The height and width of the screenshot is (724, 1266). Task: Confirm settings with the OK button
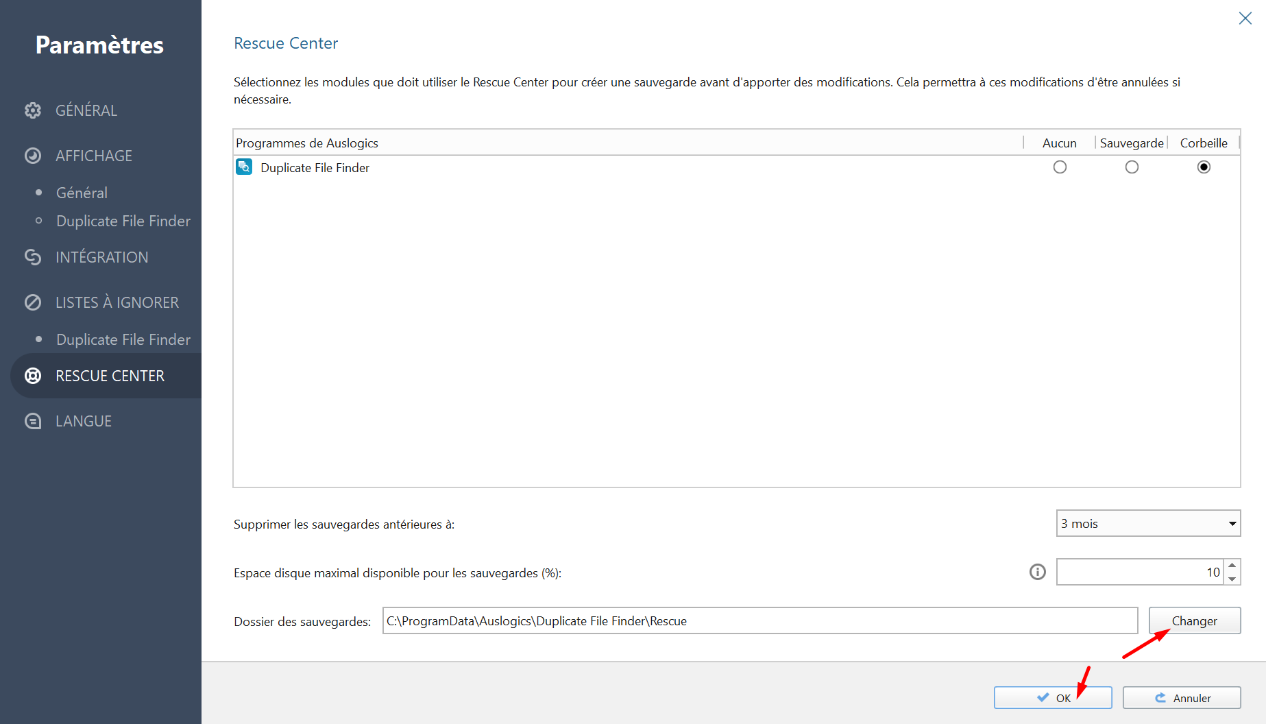tap(1053, 698)
